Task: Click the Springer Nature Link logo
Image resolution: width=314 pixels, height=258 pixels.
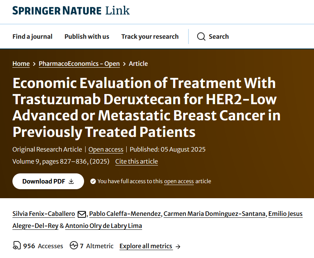Action: pyautogui.click(x=71, y=11)
